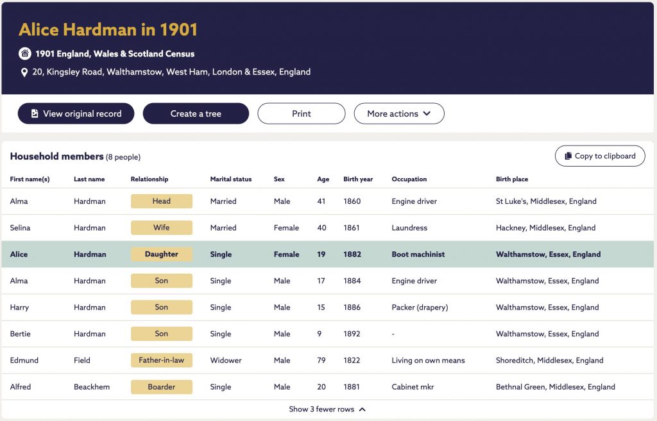Click the Occupation column header
Viewport: 657px width, 421px height.
[409, 179]
